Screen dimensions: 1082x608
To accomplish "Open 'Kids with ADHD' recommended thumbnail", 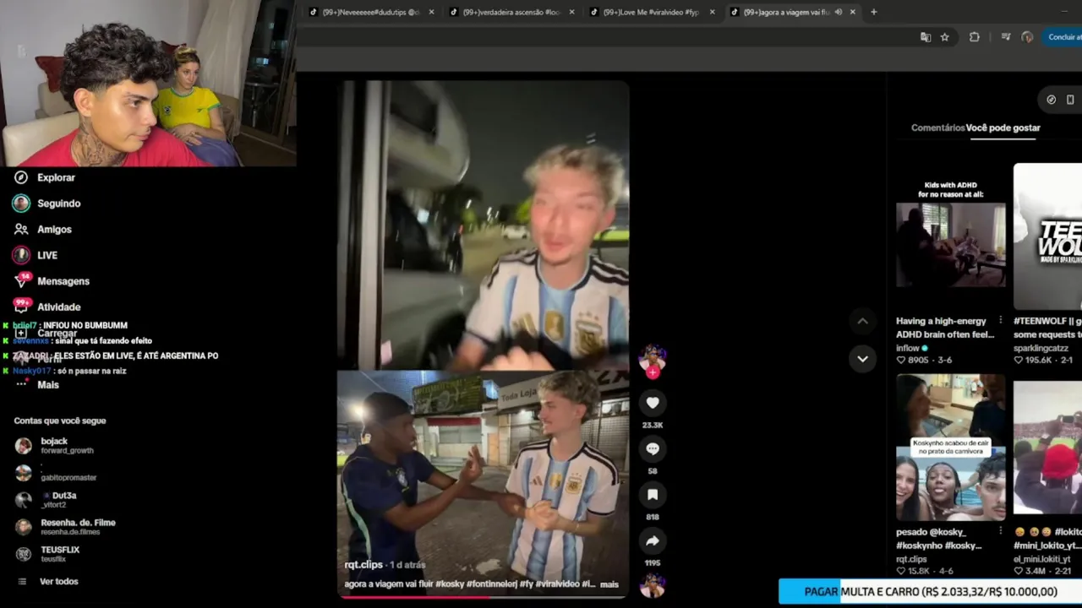I will click(951, 236).
